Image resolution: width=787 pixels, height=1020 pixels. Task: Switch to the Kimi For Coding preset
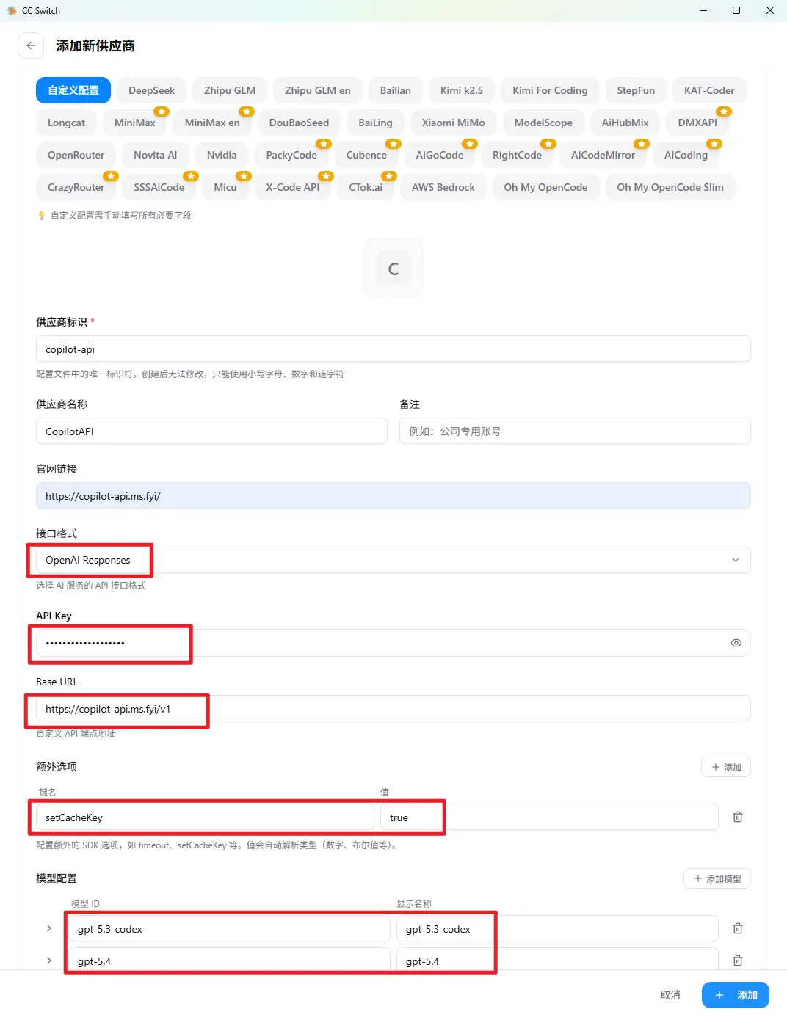pyautogui.click(x=549, y=90)
